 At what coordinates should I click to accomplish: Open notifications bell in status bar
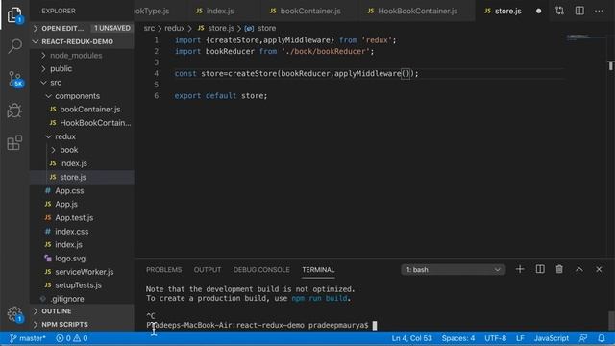click(602, 338)
